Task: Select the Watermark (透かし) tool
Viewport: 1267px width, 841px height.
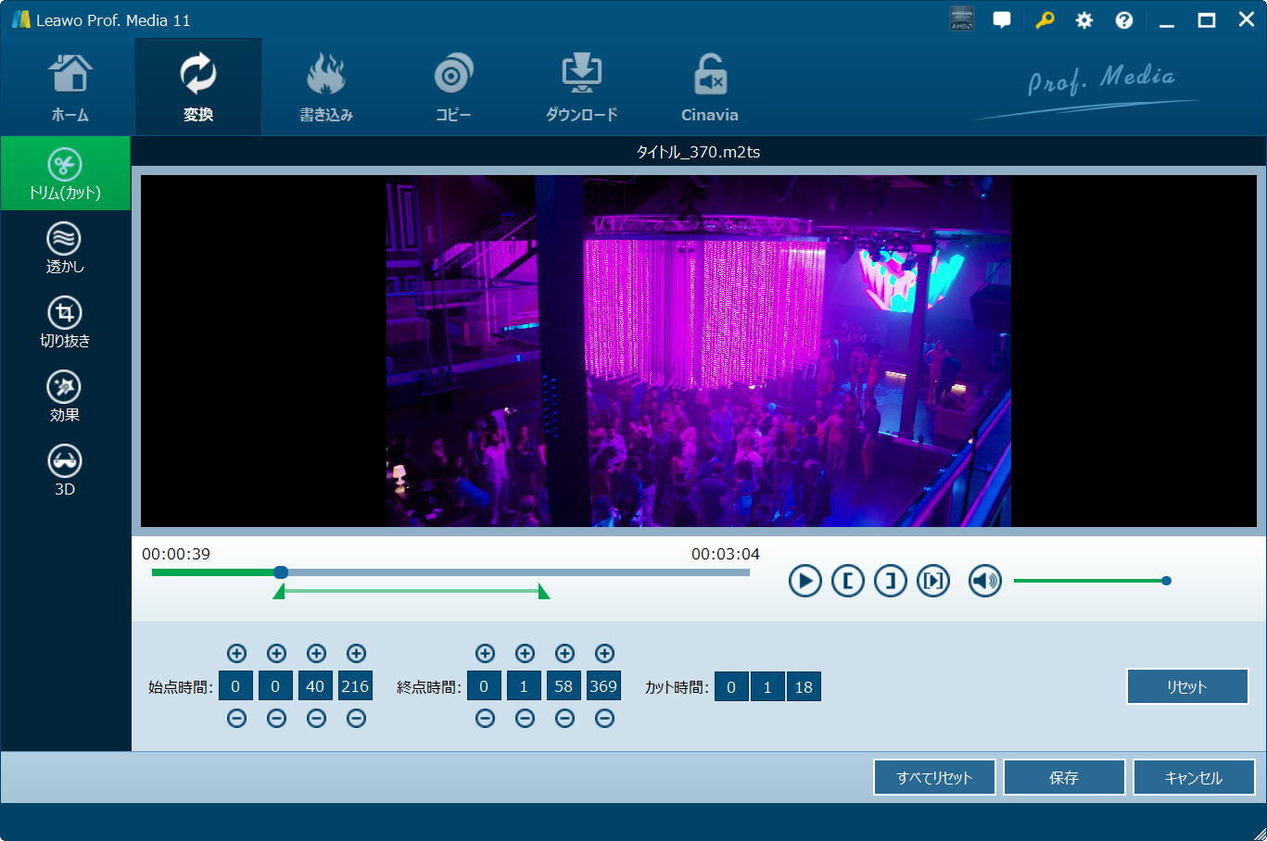Action: pos(65,248)
